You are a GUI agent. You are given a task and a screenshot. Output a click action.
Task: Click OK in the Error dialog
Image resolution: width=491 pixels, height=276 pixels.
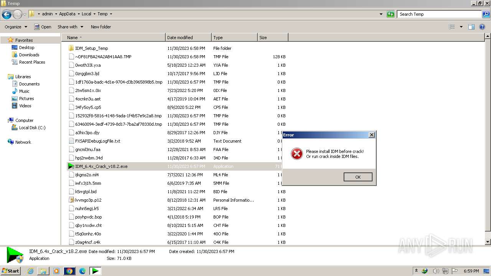point(358,177)
